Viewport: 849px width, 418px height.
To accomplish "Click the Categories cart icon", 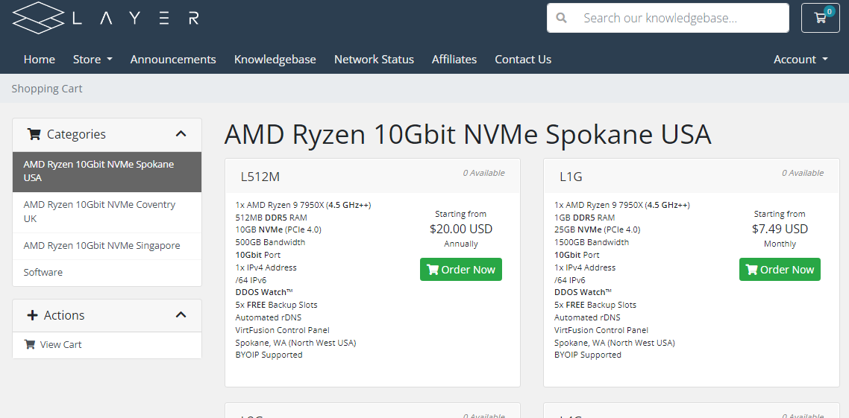I will 34,134.
